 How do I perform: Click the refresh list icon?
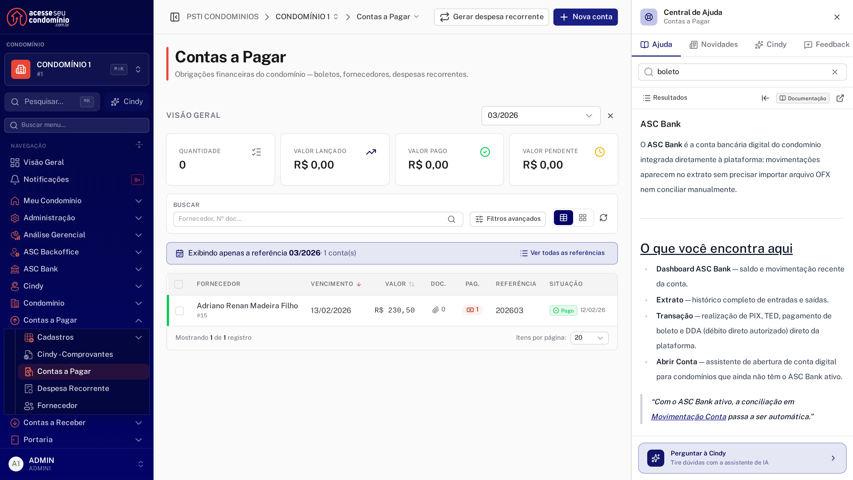[x=603, y=218]
